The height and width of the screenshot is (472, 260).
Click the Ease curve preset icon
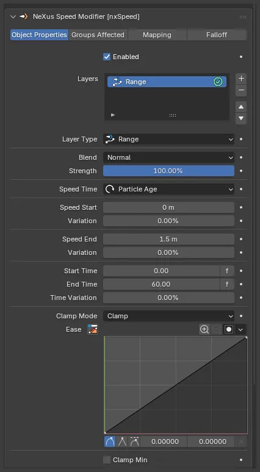(93, 330)
